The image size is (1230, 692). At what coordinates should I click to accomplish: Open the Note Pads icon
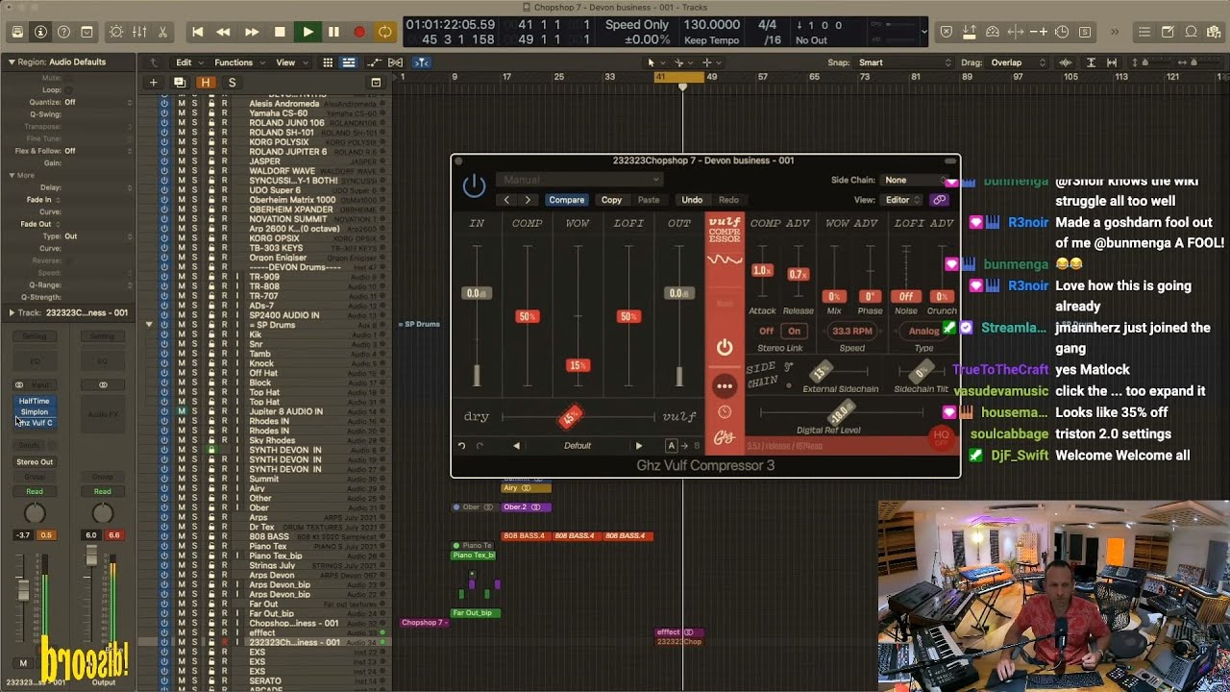click(1168, 32)
